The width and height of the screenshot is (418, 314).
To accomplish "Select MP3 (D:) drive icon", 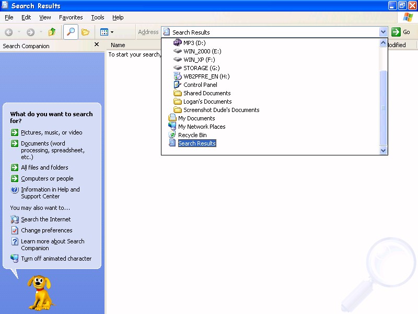I will click(x=177, y=43).
